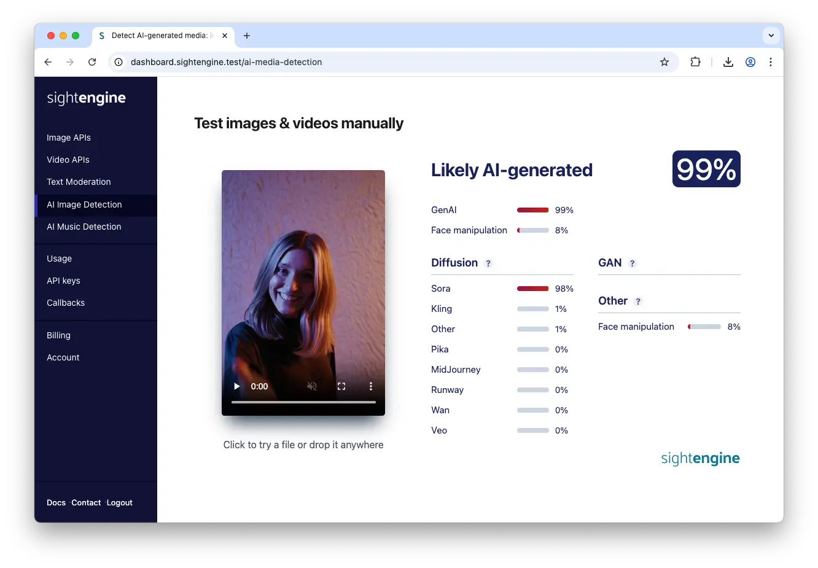
Task: Bookmark the page with the star icon
Action: [x=664, y=62]
